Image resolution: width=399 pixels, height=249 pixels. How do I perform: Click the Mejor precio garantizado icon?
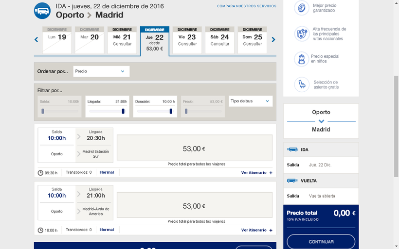(302, 8)
